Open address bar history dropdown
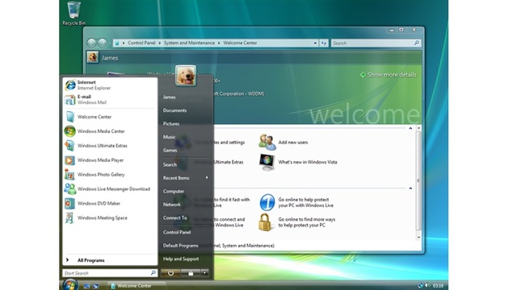The height and width of the screenshot is (290, 517). point(315,43)
